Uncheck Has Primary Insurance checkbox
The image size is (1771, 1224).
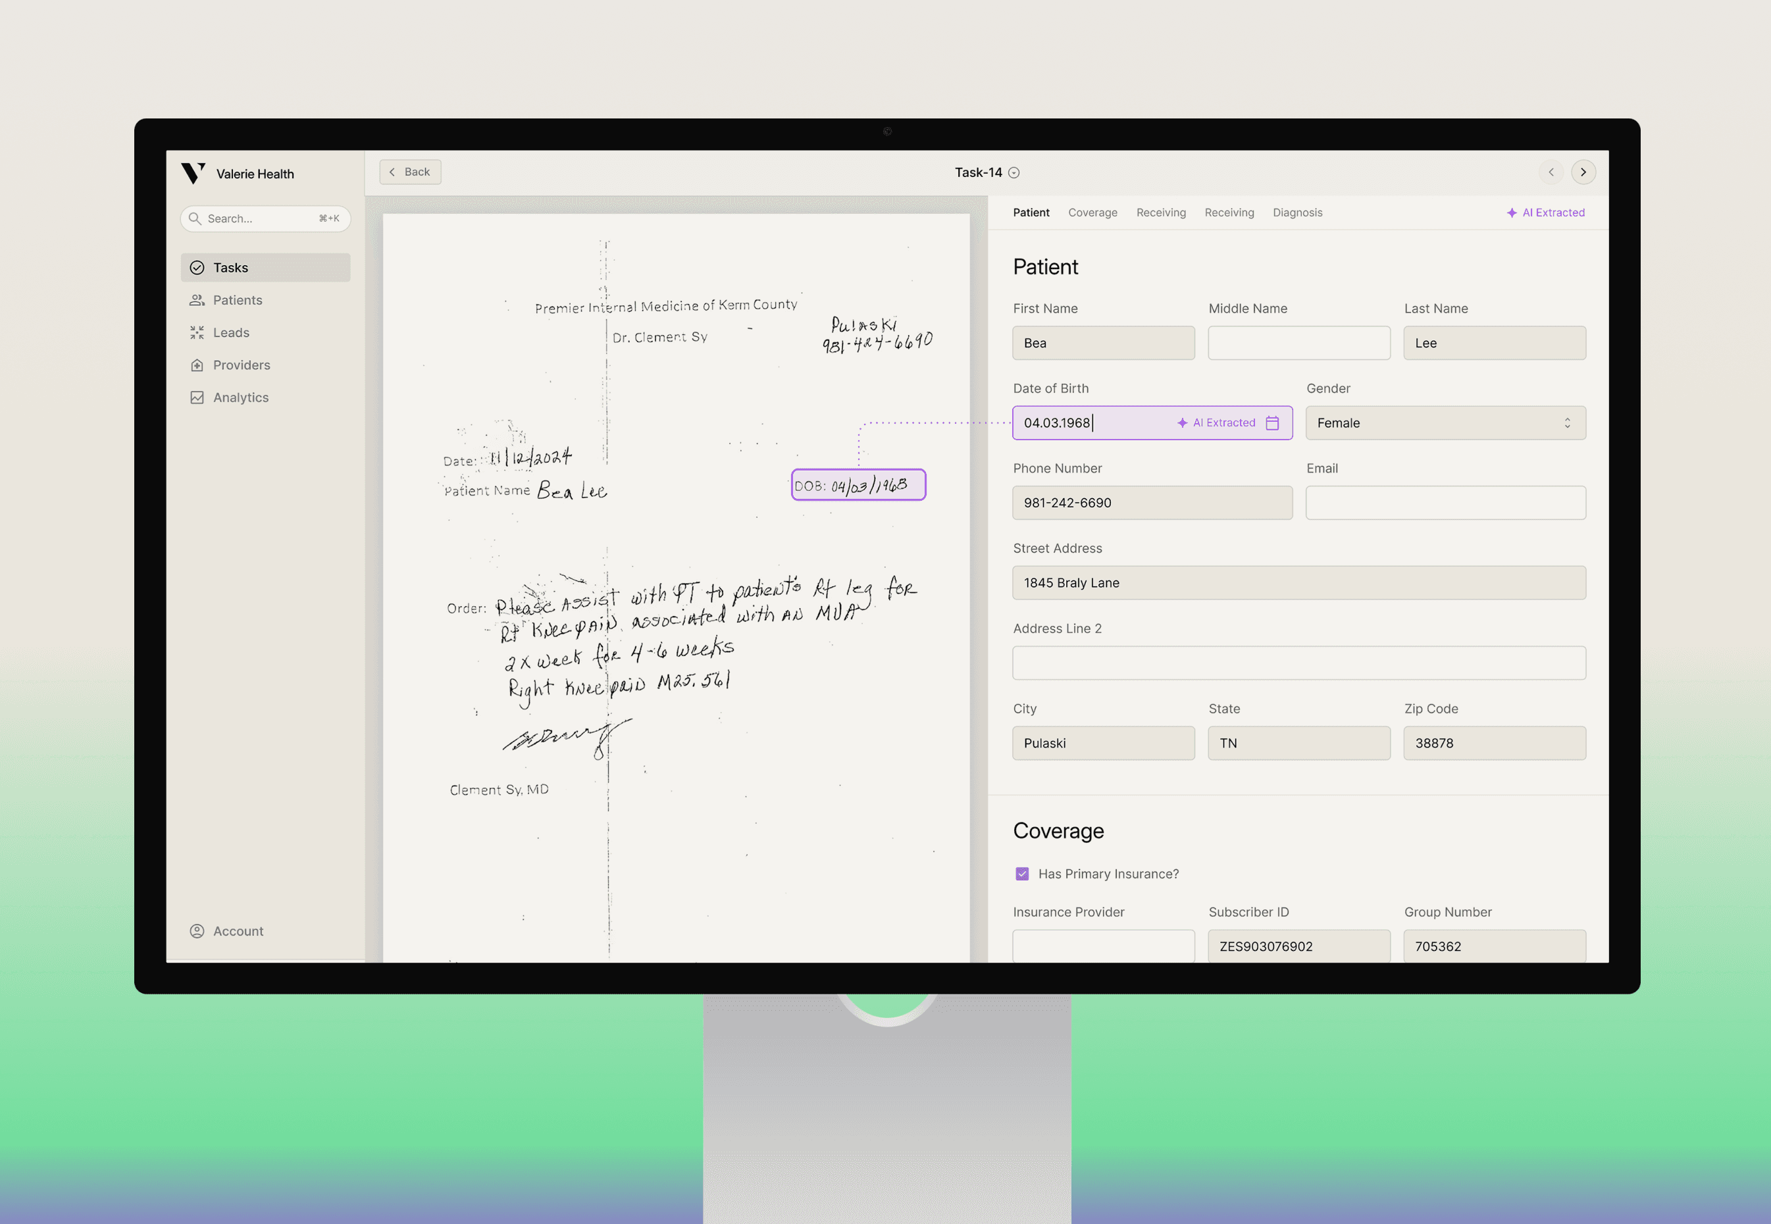coord(1021,875)
